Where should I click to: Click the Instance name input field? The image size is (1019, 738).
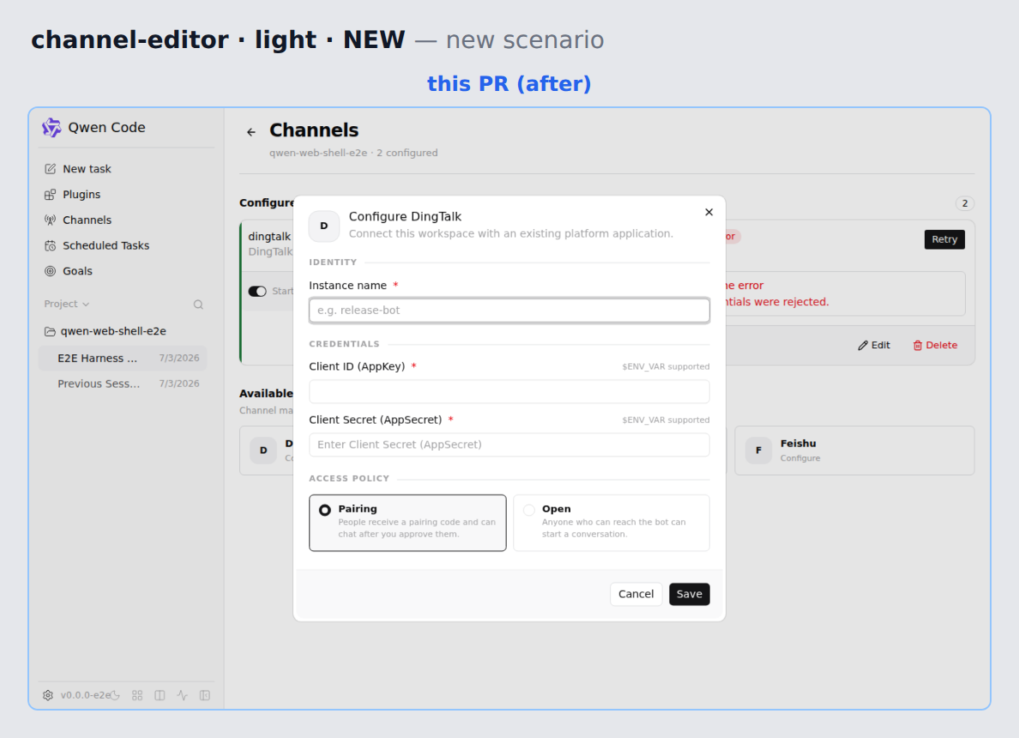[x=509, y=310]
